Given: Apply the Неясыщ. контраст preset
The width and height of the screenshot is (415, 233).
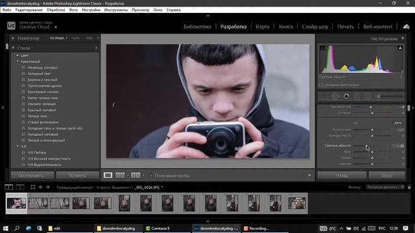Looking at the screenshot, I should 43,67.
